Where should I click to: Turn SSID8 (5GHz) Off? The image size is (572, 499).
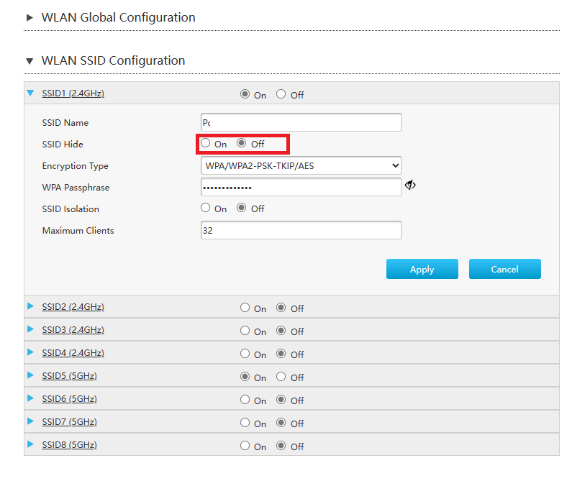[281, 445]
